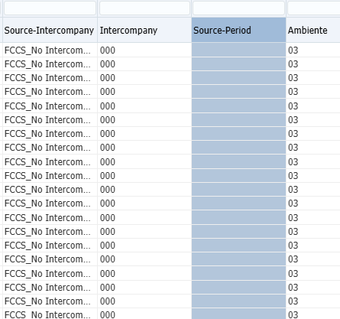
Task: Focus filter box above Intercompany column
Action: pyautogui.click(x=144, y=8)
